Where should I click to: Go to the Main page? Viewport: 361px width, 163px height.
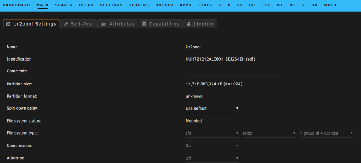point(42,5)
